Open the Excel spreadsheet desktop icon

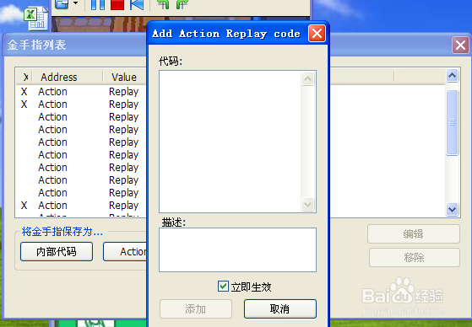click(36, 19)
